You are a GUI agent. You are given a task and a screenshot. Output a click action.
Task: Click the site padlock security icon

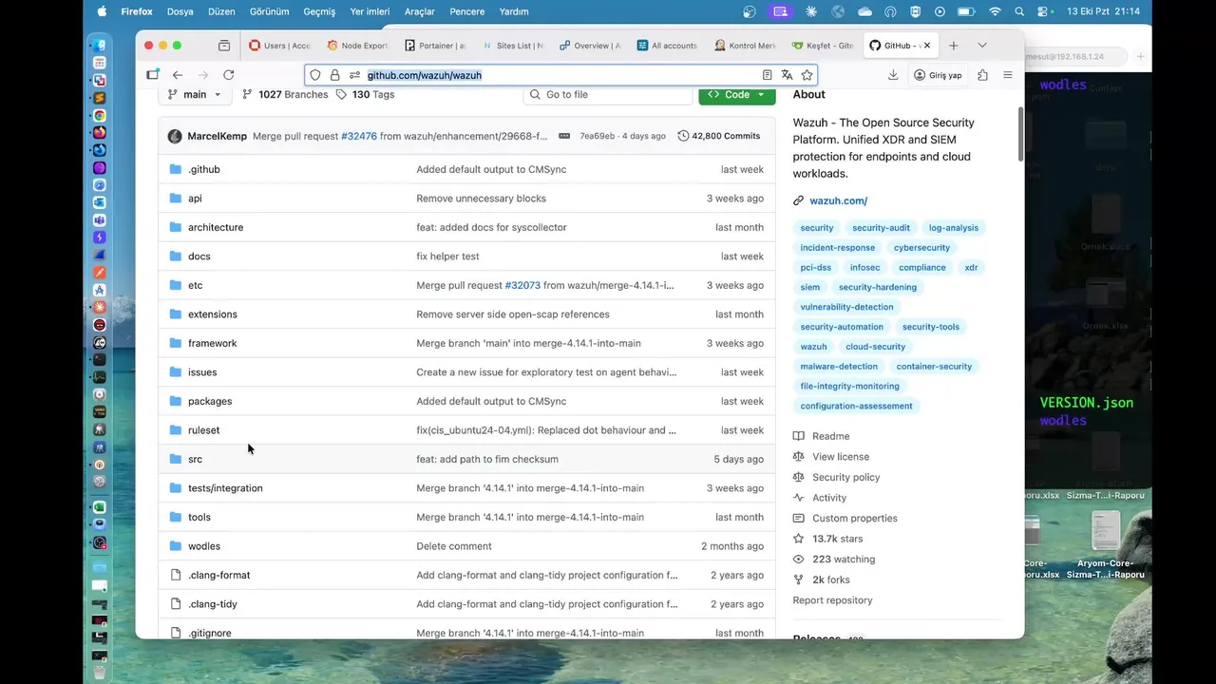[x=334, y=75]
